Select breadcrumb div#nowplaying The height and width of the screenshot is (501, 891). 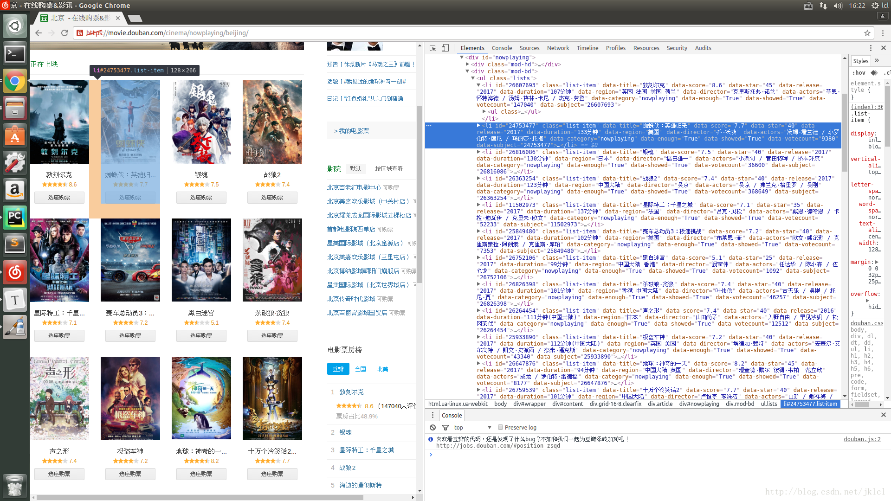699,404
